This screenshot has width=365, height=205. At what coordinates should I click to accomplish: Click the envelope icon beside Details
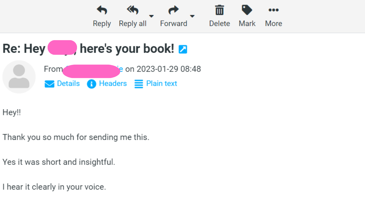[x=49, y=84]
